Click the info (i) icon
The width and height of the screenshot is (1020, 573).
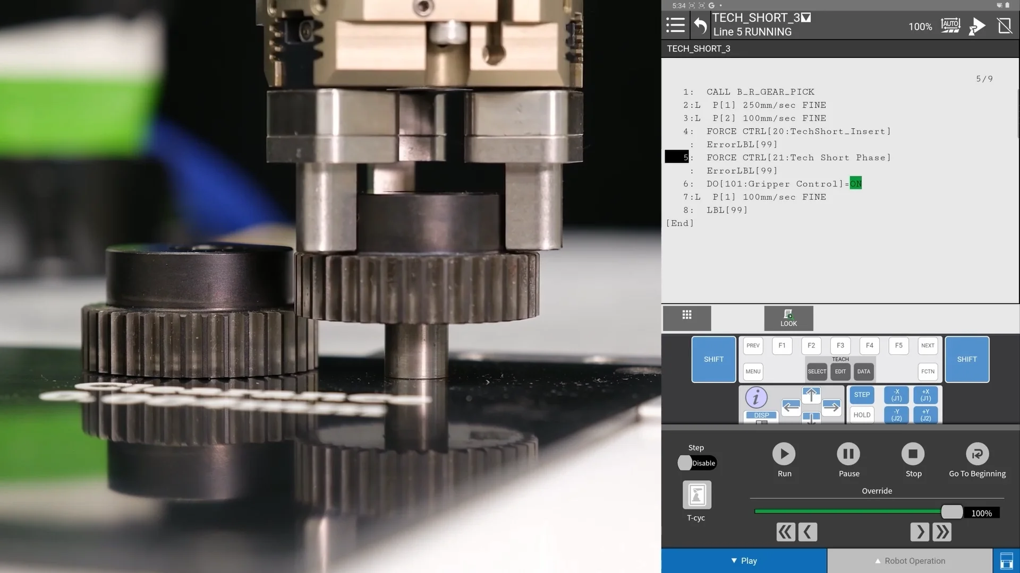(x=756, y=397)
